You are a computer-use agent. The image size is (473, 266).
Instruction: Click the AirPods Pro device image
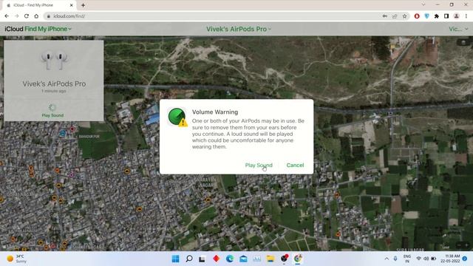pyautogui.click(x=54, y=61)
